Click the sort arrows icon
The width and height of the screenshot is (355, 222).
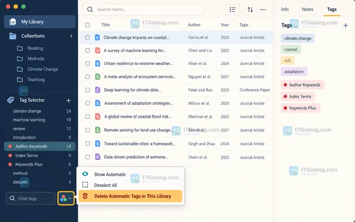(250, 9)
